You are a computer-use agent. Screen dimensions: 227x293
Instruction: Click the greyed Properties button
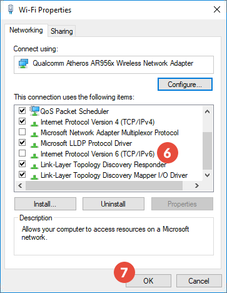click(182, 204)
